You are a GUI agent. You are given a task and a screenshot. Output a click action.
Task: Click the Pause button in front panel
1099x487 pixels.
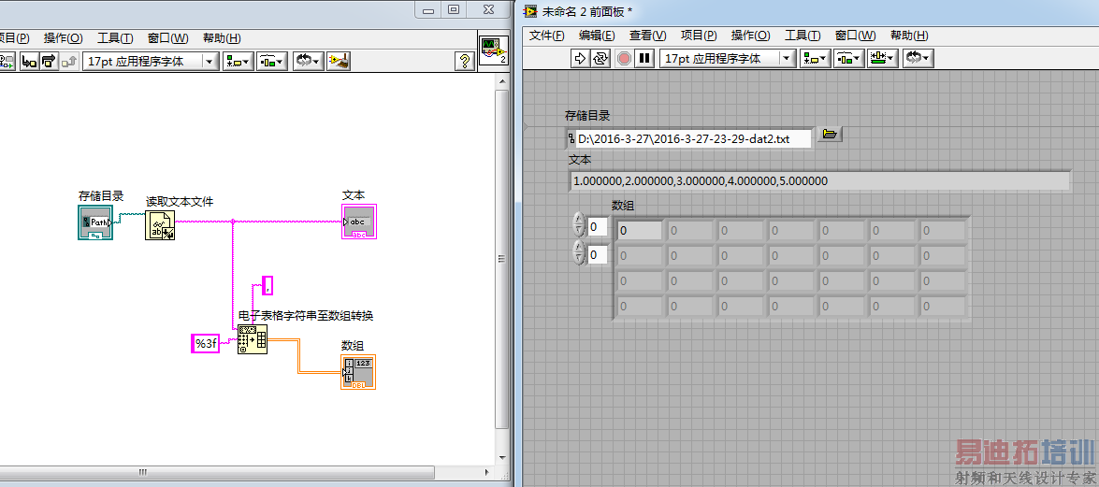(644, 59)
